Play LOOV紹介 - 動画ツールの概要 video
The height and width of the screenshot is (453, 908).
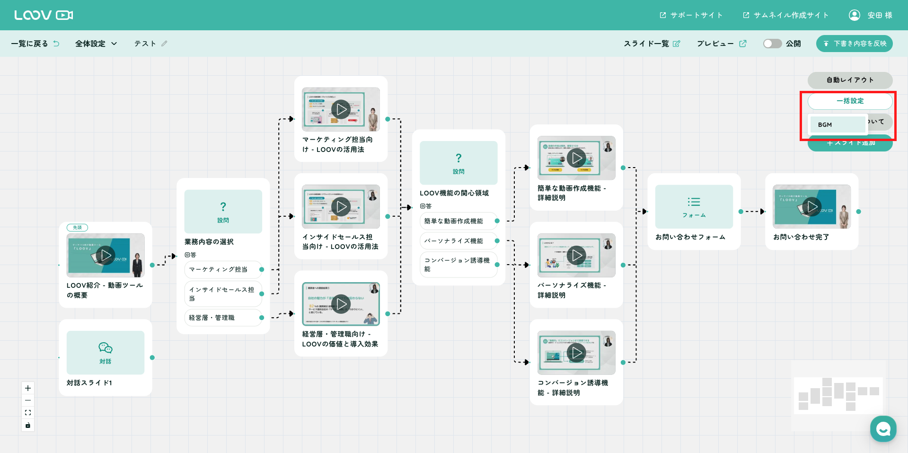click(x=106, y=255)
